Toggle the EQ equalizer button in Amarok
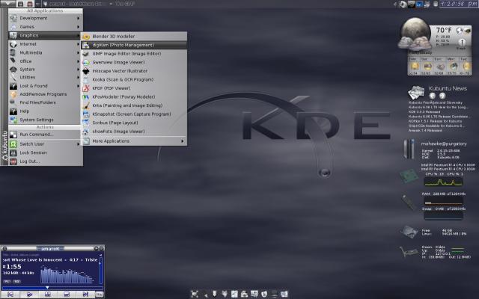 [16, 281]
